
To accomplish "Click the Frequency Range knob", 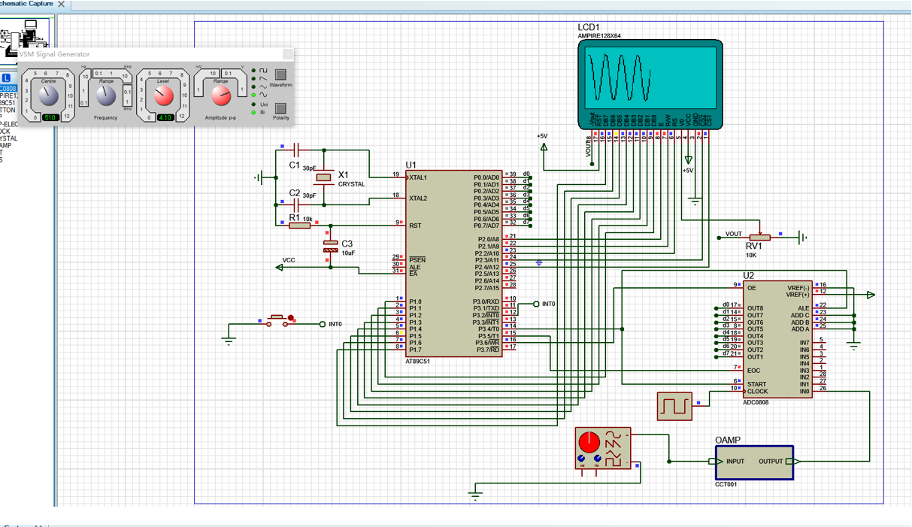I will [106, 95].
